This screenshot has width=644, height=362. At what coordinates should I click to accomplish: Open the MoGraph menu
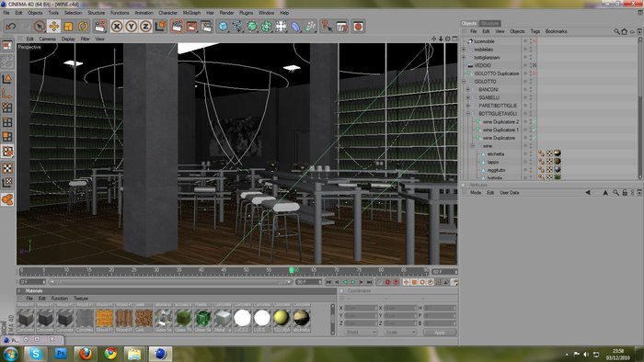191,13
